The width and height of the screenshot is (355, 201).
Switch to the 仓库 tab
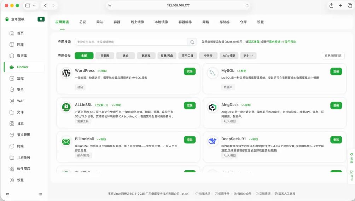point(243,22)
